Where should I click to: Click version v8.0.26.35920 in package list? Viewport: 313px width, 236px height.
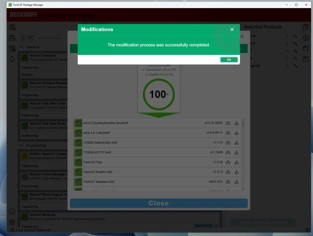pos(213,123)
